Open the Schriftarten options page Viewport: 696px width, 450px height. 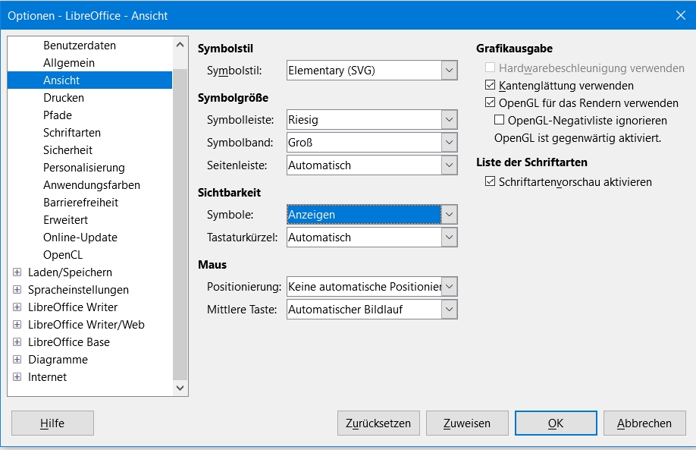72,132
